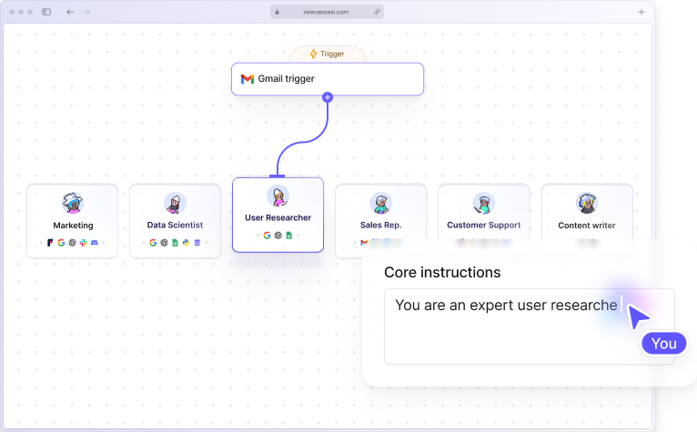Click the dark F-shaped logo in Marketing card
Viewport: 697px width, 432px height.
pos(50,243)
